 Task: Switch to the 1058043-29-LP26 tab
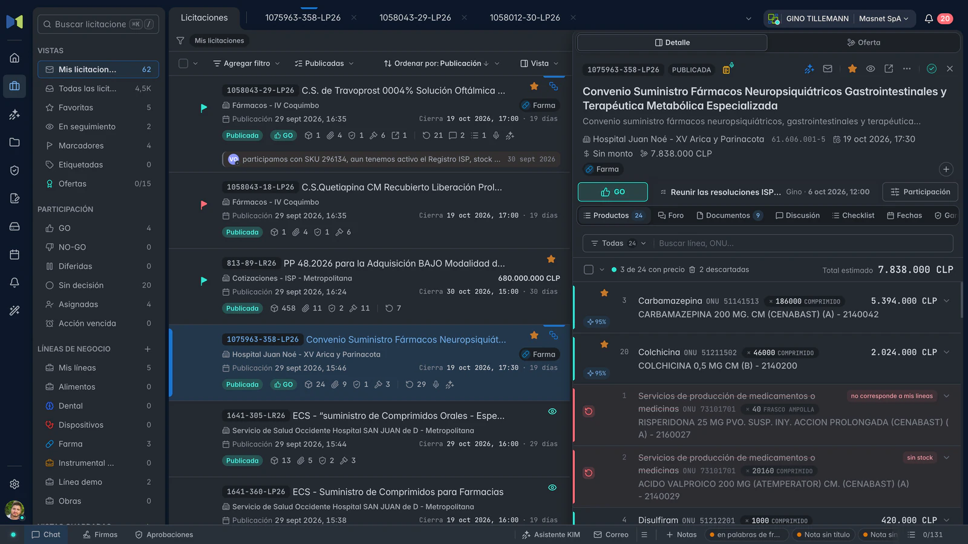coord(415,18)
